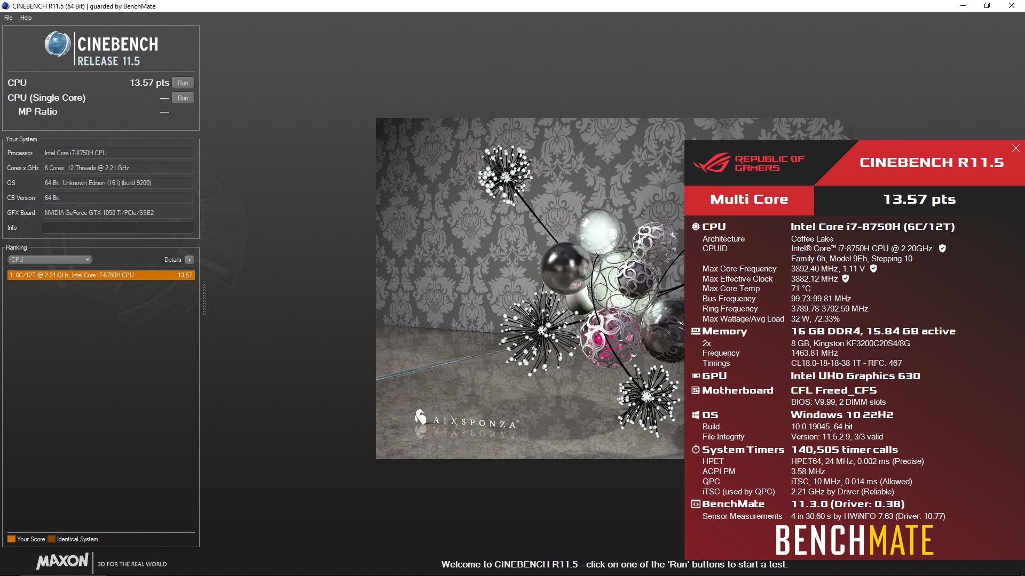Screen dimensions: 1025x576
Task: Click the MAXON logo
Action: tap(62, 561)
